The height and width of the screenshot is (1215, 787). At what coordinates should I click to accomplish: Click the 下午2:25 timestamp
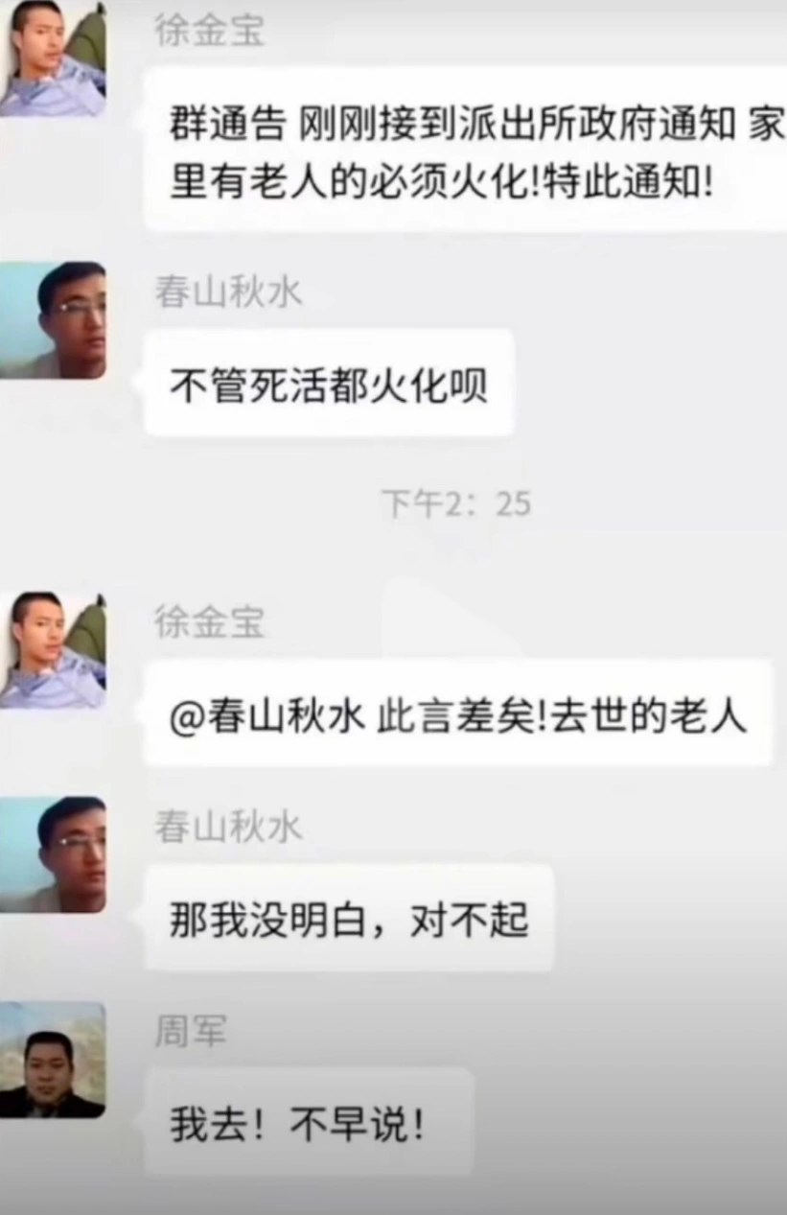click(x=455, y=504)
